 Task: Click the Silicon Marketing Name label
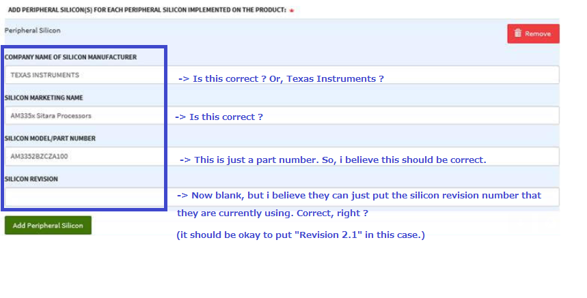point(44,98)
